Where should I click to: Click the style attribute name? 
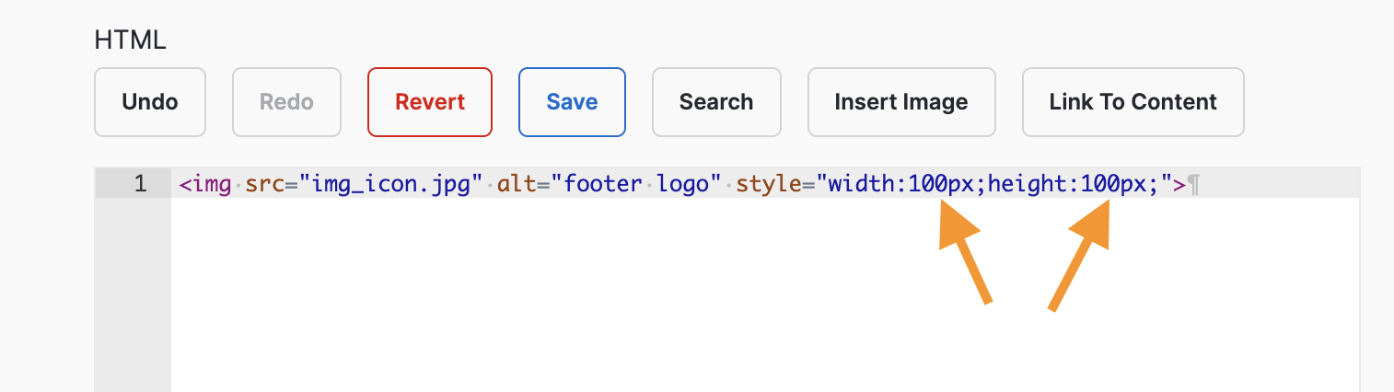click(770, 184)
